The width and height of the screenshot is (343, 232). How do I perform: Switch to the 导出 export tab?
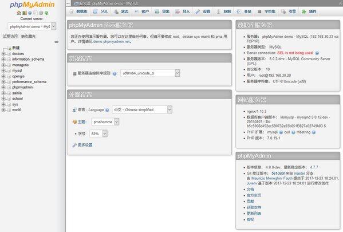coord(162,11)
